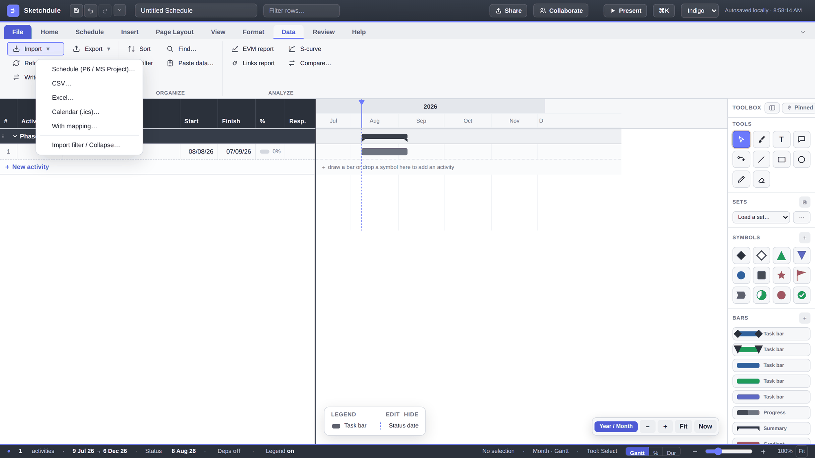This screenshot has width=815, height=458.
Task: Open the Export dropdown
Action: click(x=92, y=49)
